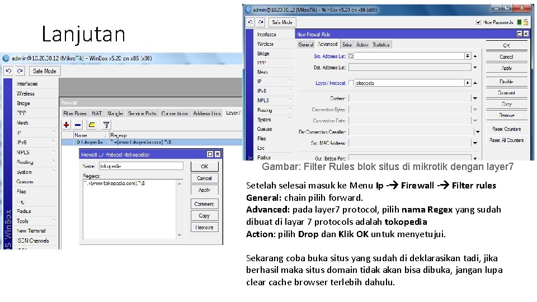Click yellow comment icon in Firewall toolbar
The width and height of the screenshot is (537, 302).
(x=92, y=125)
